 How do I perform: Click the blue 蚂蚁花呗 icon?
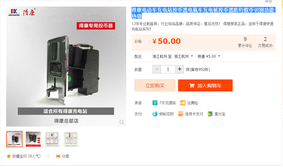pyautogui.click(x=155, y=114)
